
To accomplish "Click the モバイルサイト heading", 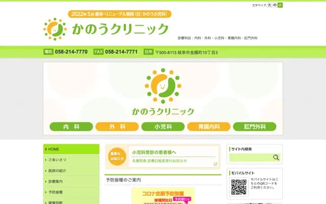I will 243,173.
